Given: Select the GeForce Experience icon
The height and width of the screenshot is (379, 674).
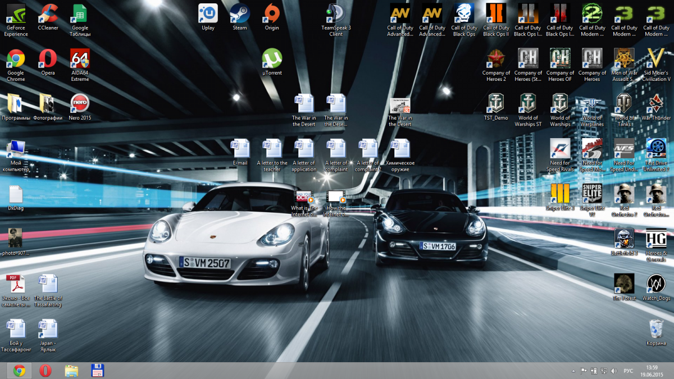Looking at the screenshot, I should pyautogui.click(x=16, y=14).
